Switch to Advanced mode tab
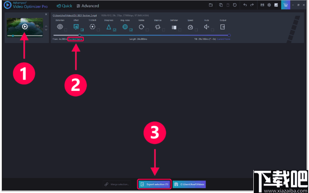Image resolution: width=309 pixels, height=193 pixels. pyautogui.click(x=88, y=6)
